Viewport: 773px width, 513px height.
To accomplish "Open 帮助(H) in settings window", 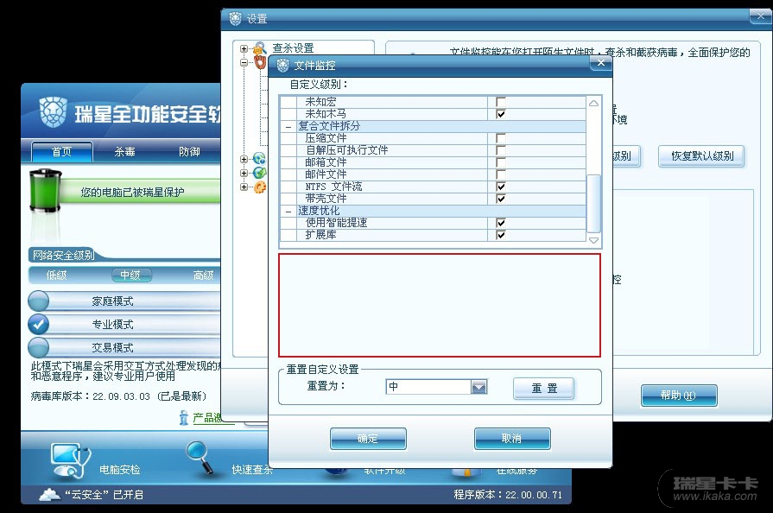I will pyautogui.click(x=679, y=396).
